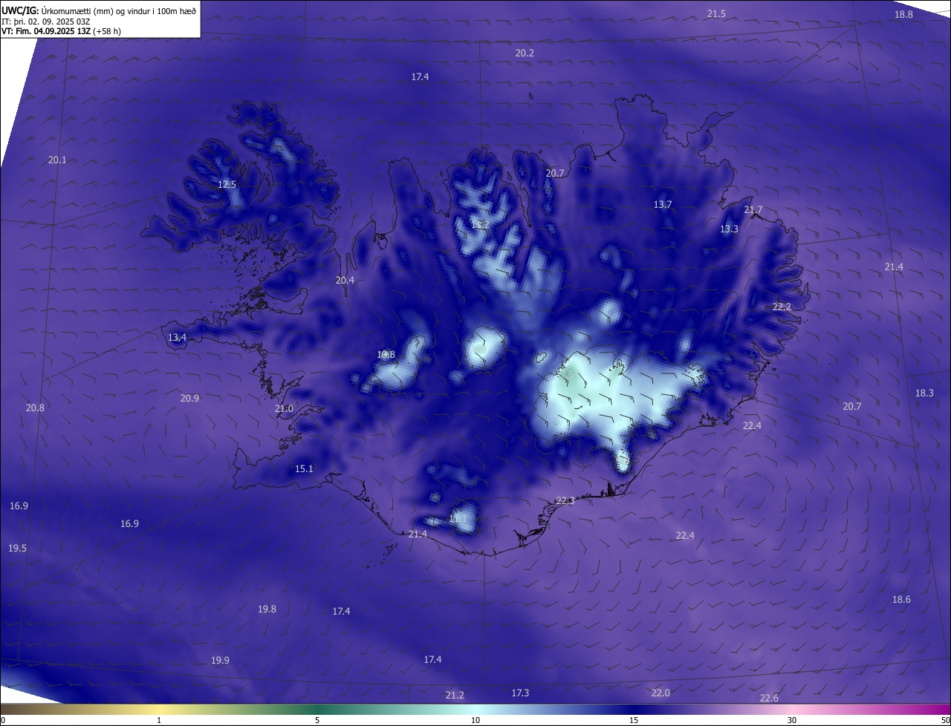Click the color scale tick label 5
Image resolution: width=951 pixels, height=726 pixels.
point(317,720)
